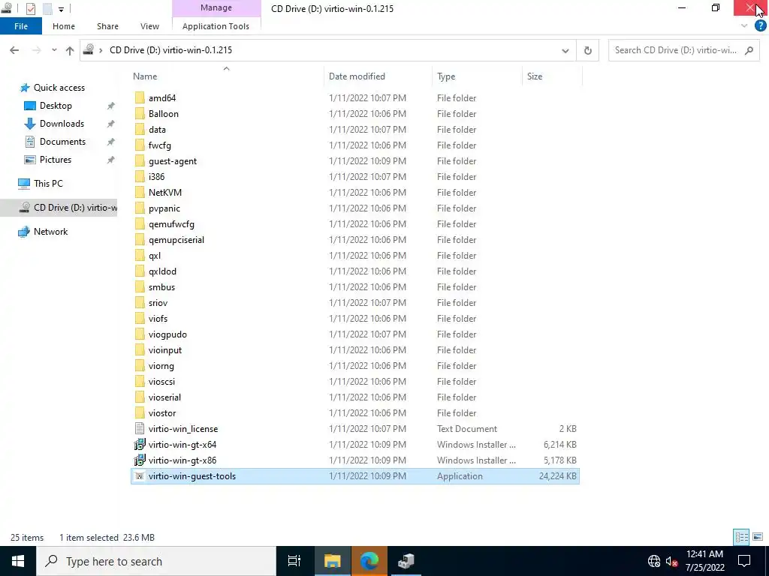
Task: Select the qxldod folder icon
Action: point(140,271)
